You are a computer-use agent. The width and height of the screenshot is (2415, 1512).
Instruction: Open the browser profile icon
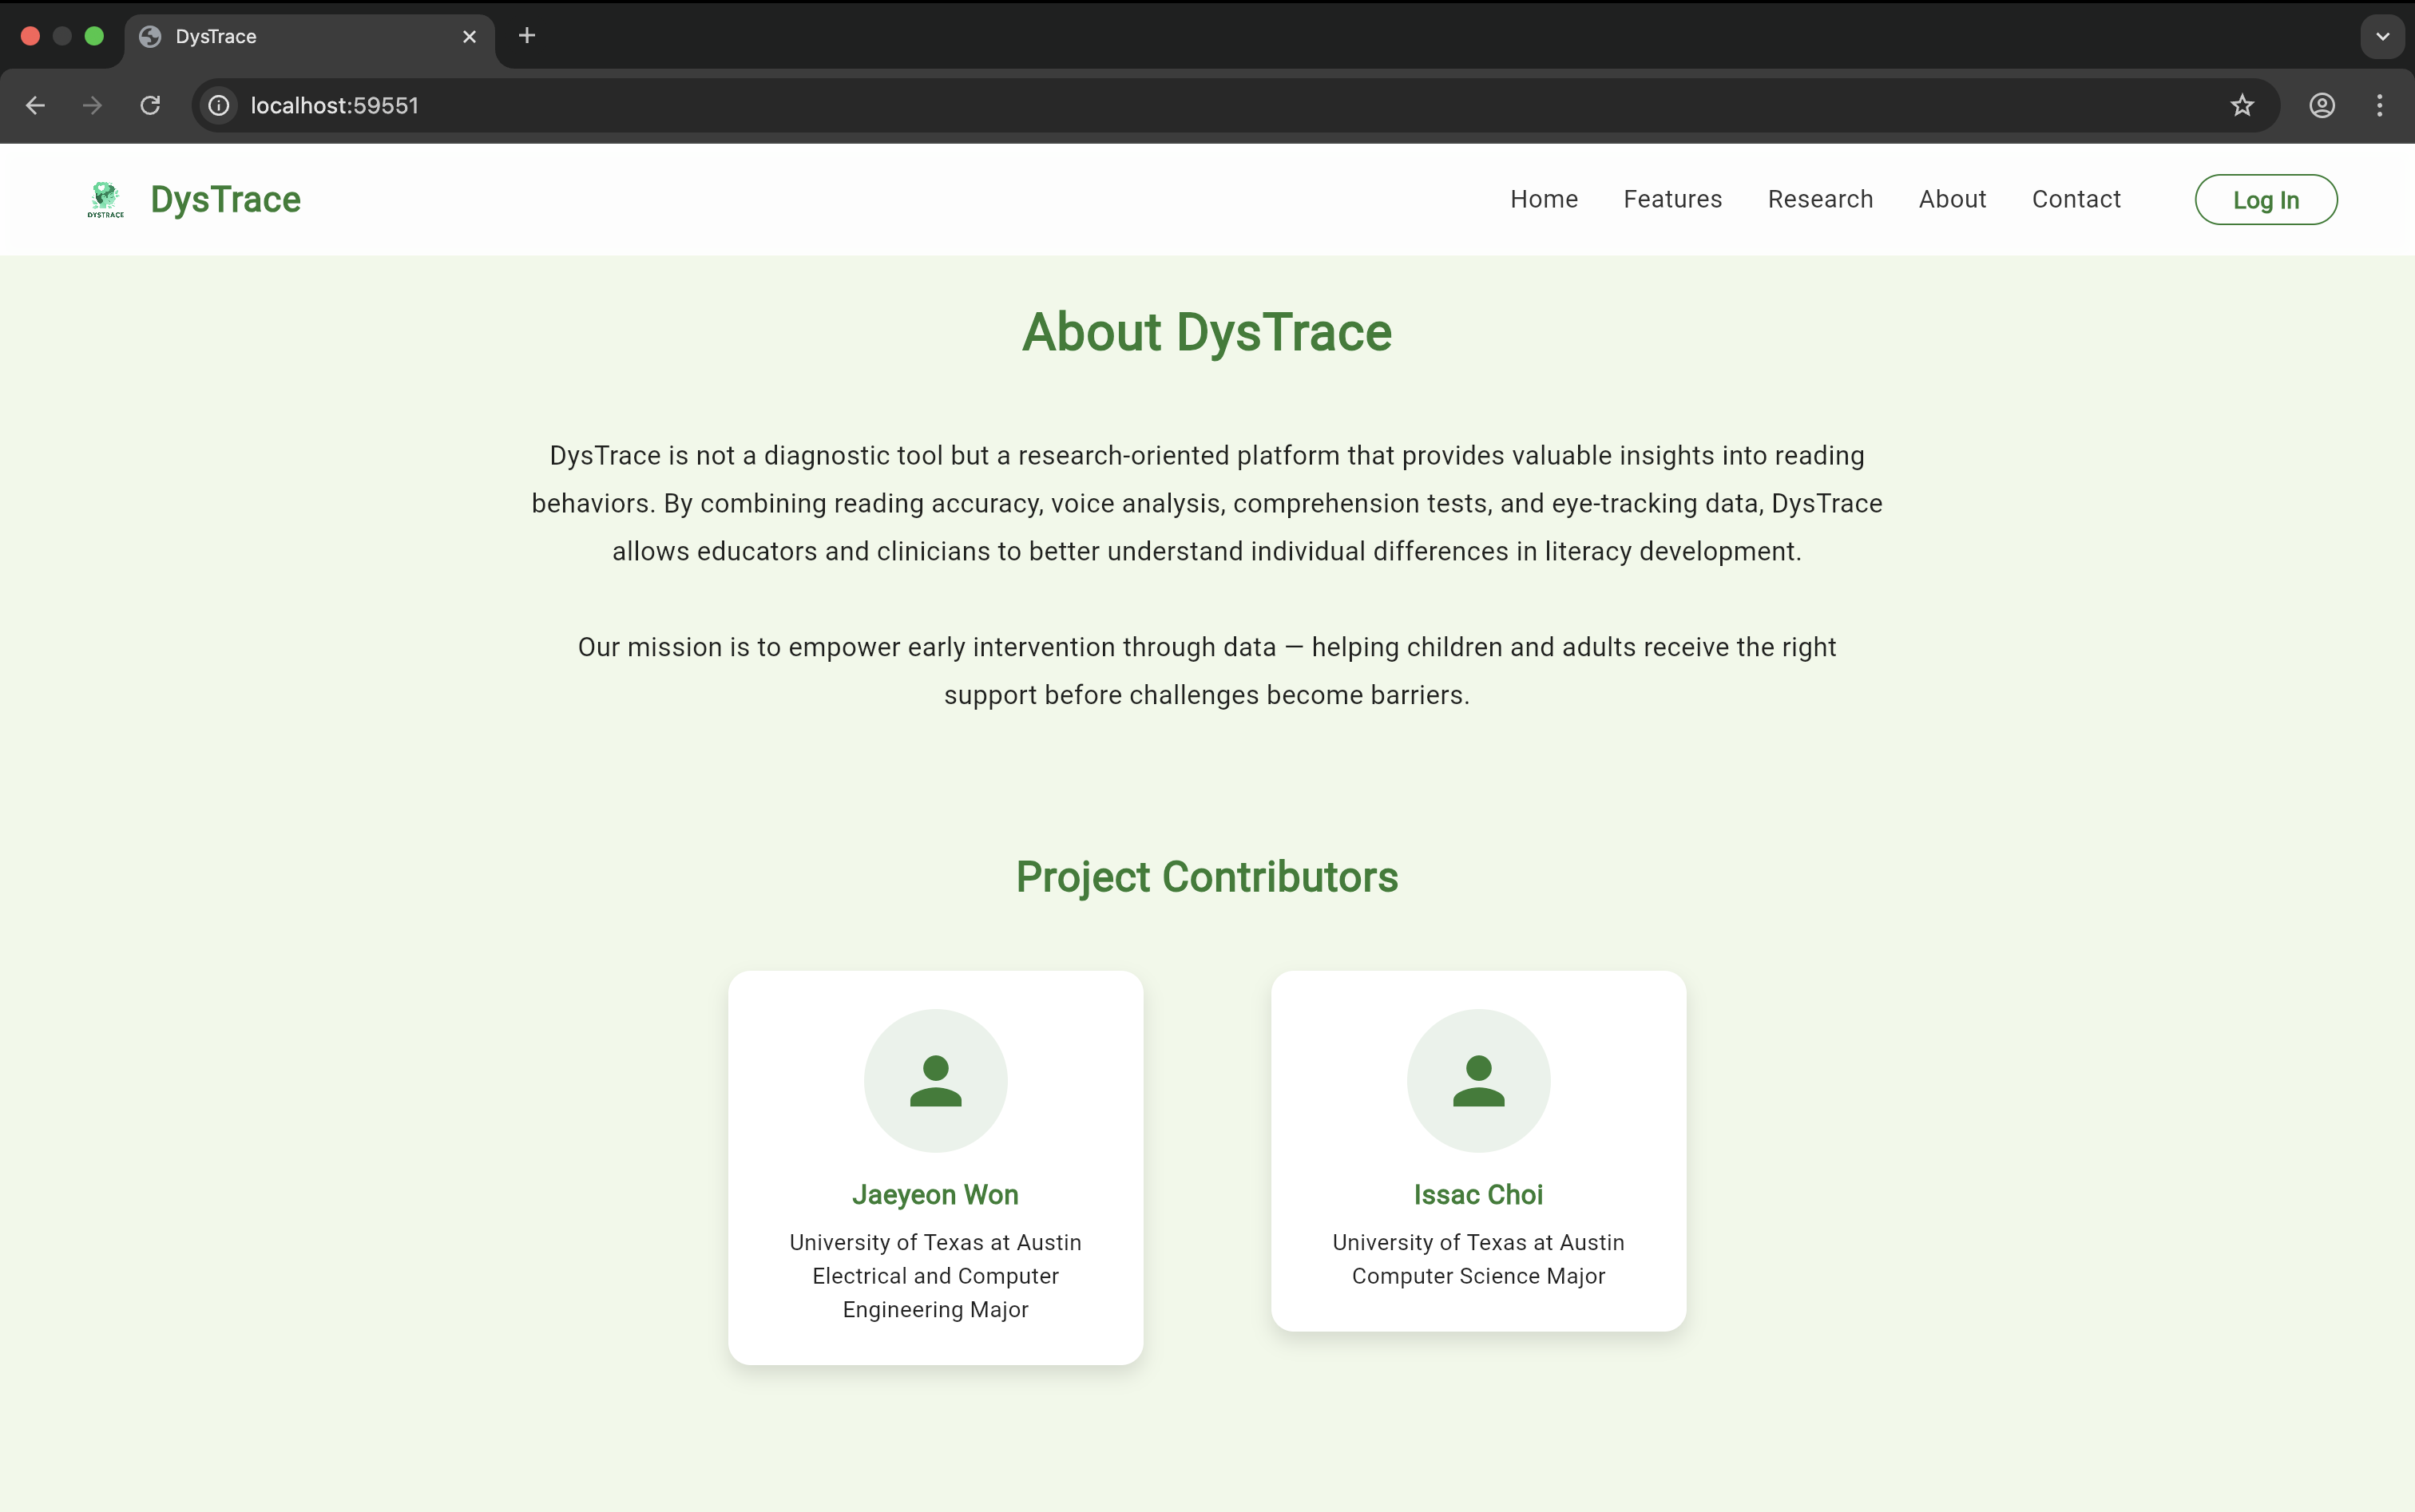(x=2321, y=105)
